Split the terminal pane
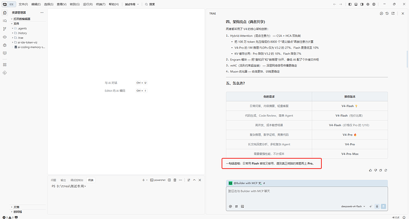Screen dimensions: 409x219 pos(170,180)
